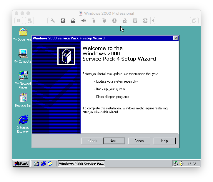Pause the virtual machine
The width and height of the screenshot is (213, 182).
(x=19, y=21)
